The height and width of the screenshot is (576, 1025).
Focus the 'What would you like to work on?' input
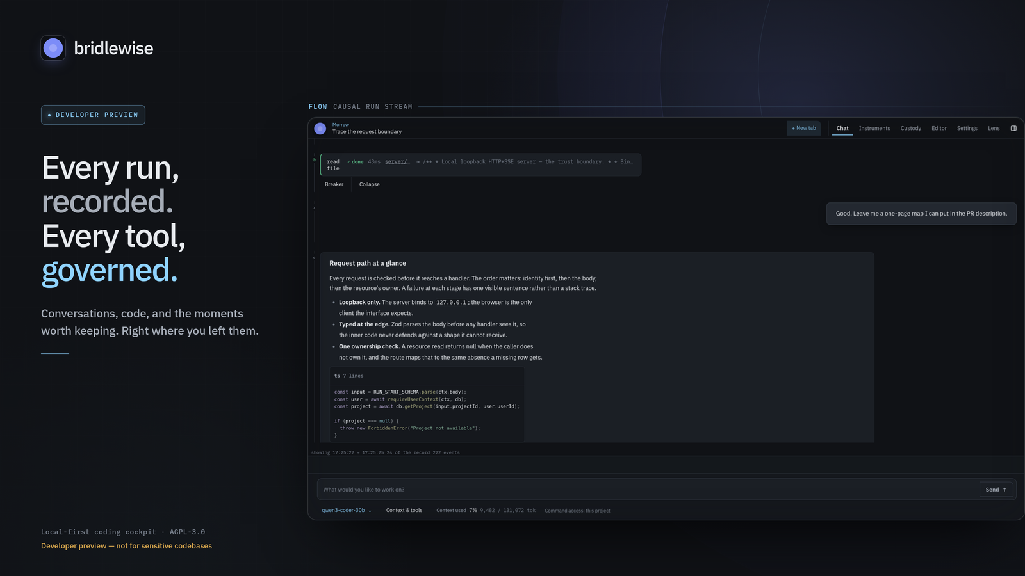pyautogui.click(x=648, y=490)
